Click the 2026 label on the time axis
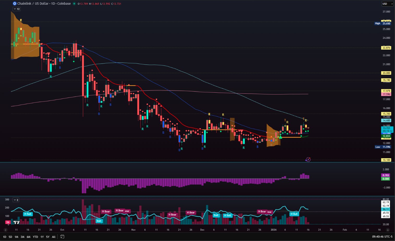 tap(274, 230)
